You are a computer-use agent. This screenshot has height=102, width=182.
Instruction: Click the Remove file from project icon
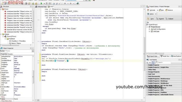point(36,3)
